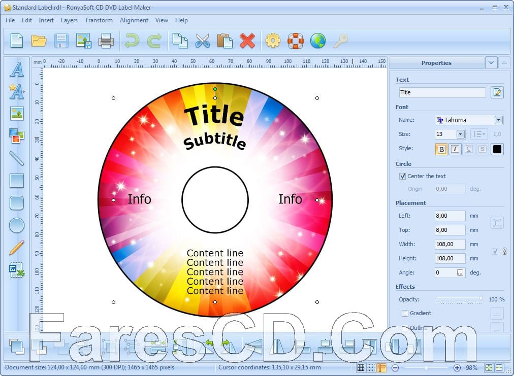Select the starred text effects tool
Image resolution: width=514 pixels, height=376 pixels.
16,91
